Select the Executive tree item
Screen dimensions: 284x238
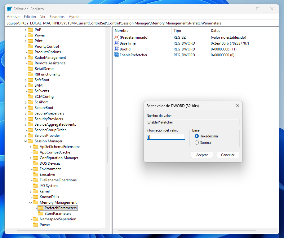click(47, 174)
